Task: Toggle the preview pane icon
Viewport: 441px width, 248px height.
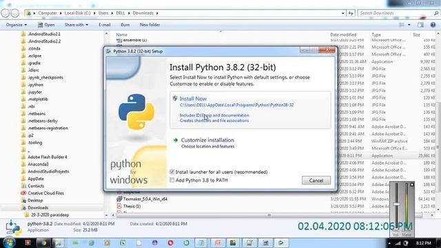Action: point(420,25)
